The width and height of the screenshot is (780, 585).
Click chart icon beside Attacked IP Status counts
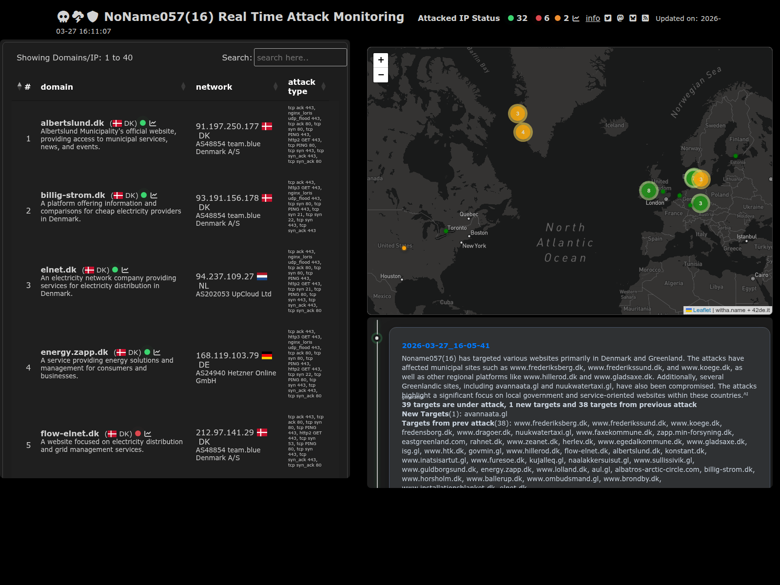(x=576, y=18)
